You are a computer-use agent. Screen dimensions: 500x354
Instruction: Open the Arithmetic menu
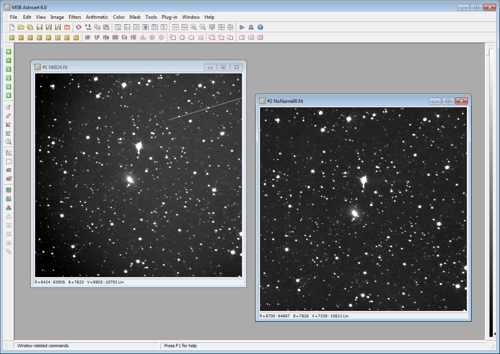coord(97,17)
